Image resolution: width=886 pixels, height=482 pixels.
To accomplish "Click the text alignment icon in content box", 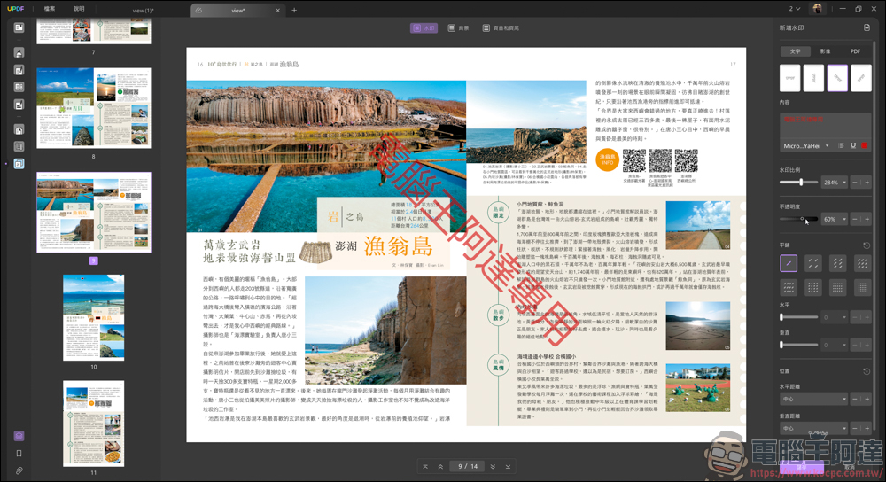I will (x=841, y=146).
